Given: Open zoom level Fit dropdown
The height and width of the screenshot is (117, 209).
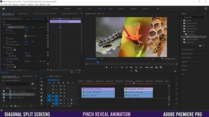Looking at the screenshot, I should point(105,58).
